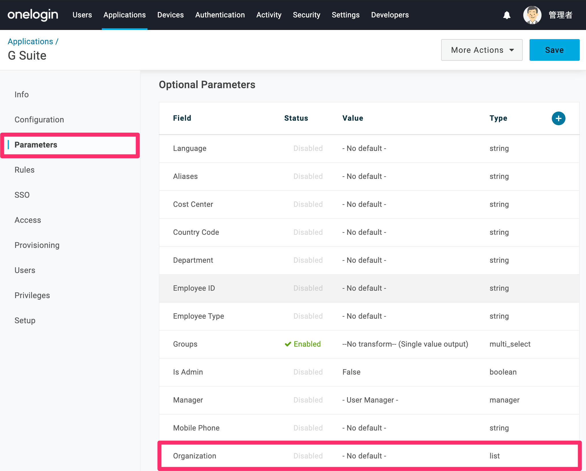Open the Organization parameter row
The width and height of the screenshot is (586, 471).
(369, 456)
